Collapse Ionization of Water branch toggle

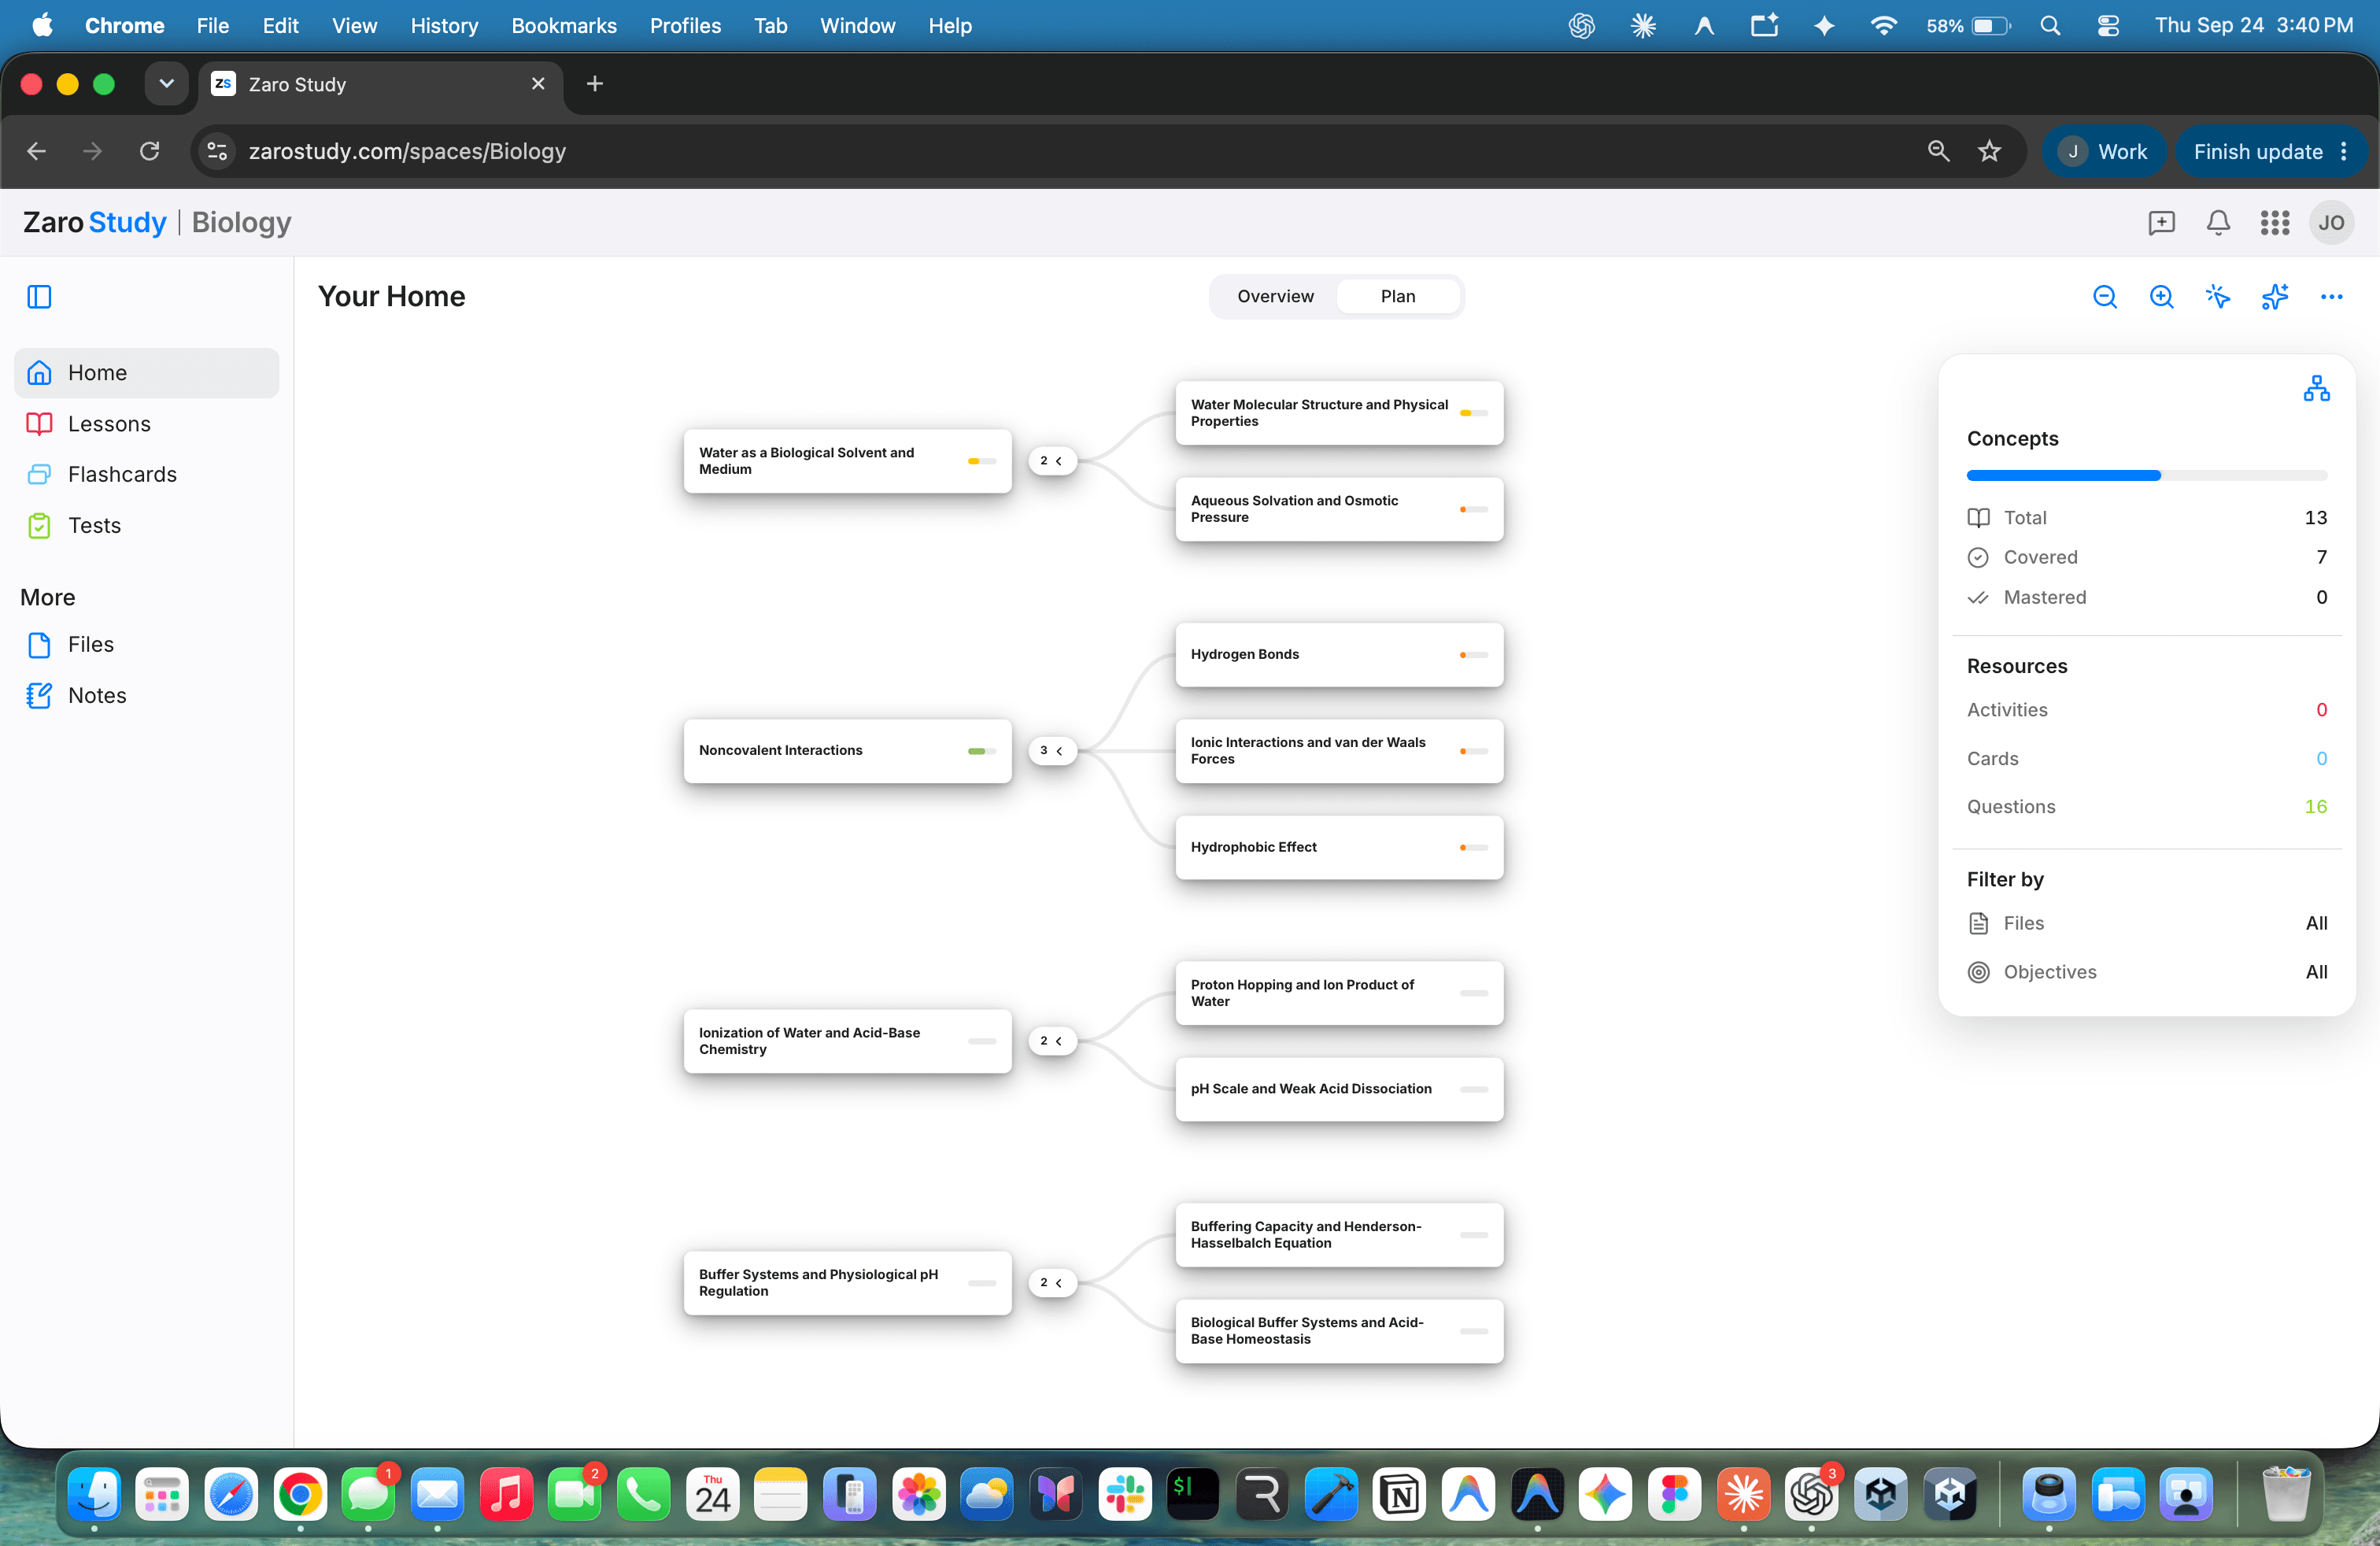pos(1052,1040)
